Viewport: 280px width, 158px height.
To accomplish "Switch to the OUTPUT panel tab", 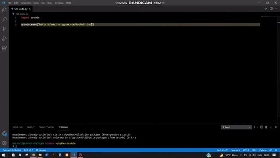I will click(31, 127).
